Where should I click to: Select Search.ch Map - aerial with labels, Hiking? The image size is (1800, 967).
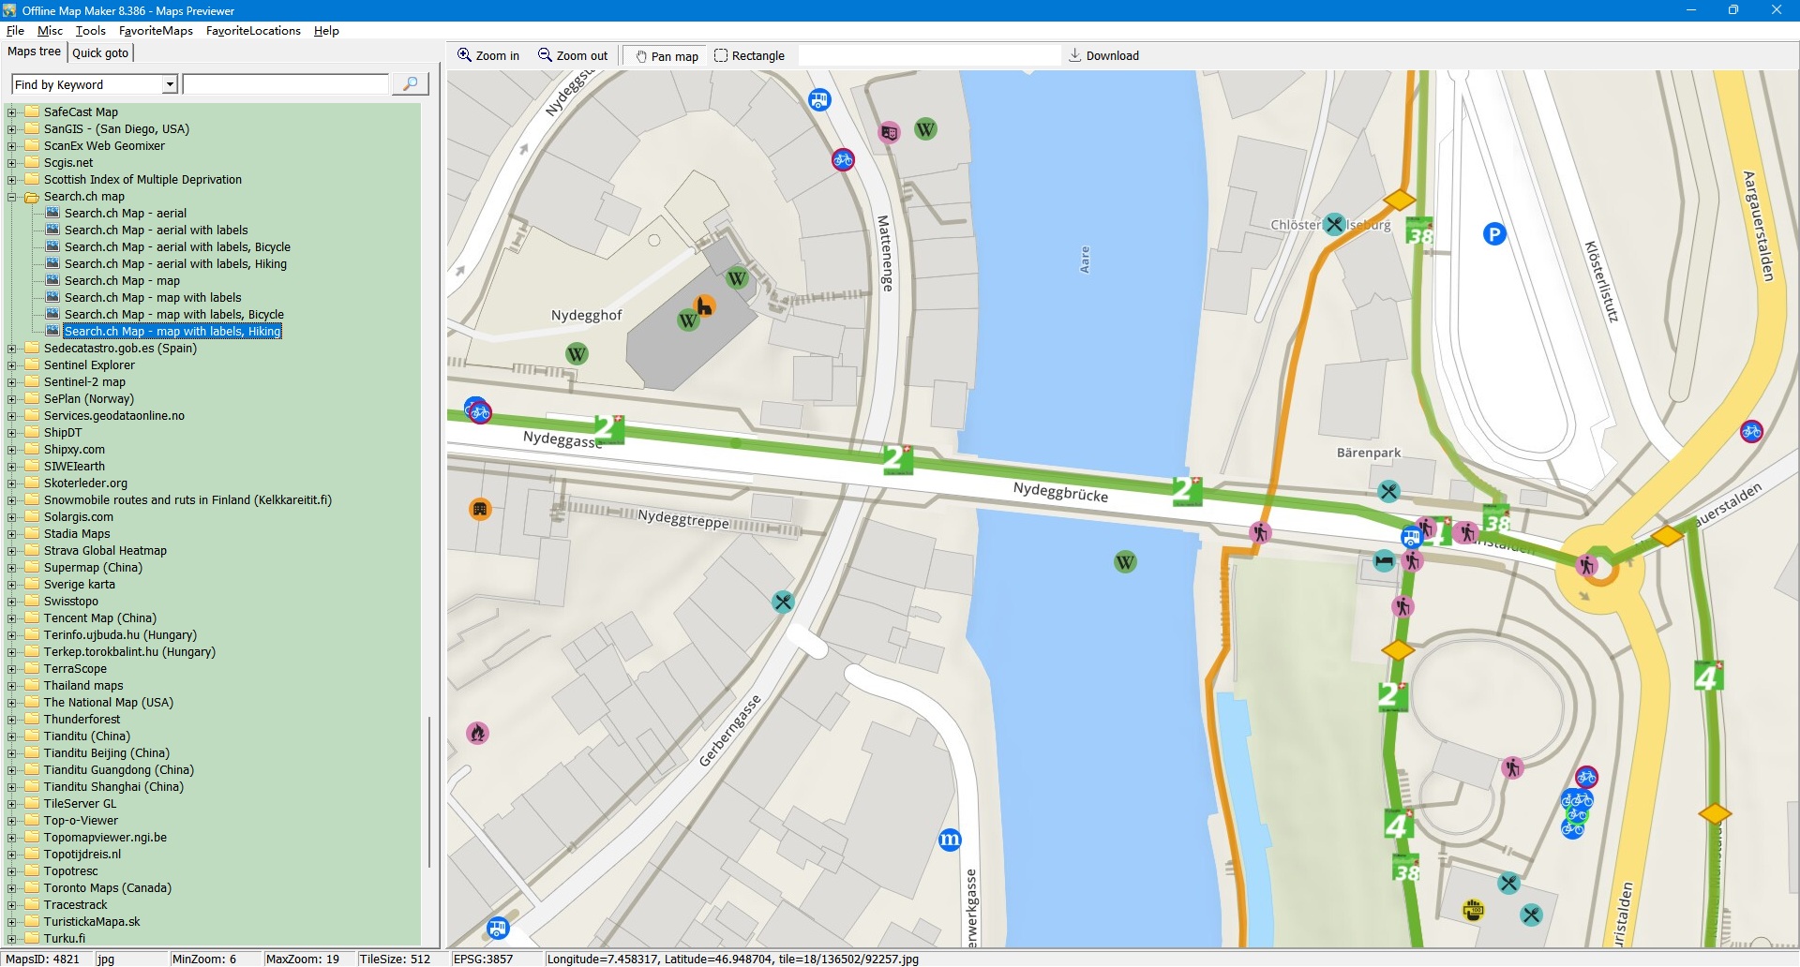coord(175,264)
